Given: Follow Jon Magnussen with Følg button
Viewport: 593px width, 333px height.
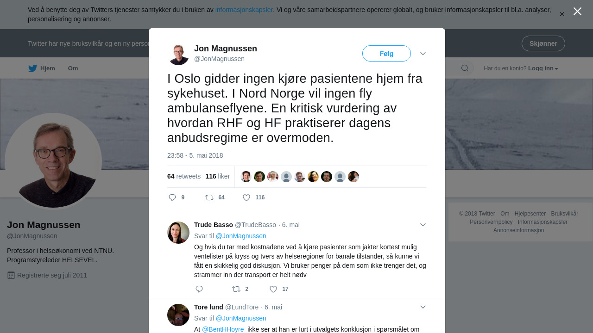Looking at the screenshot, I should tap(386, 54).
